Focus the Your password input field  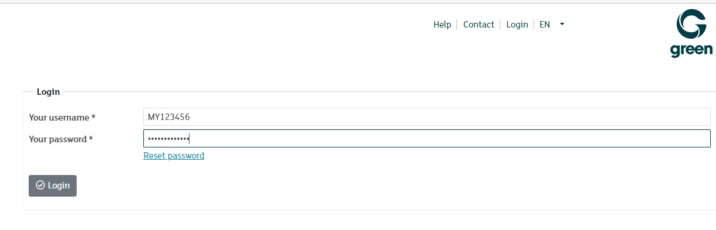click(427, 139)
